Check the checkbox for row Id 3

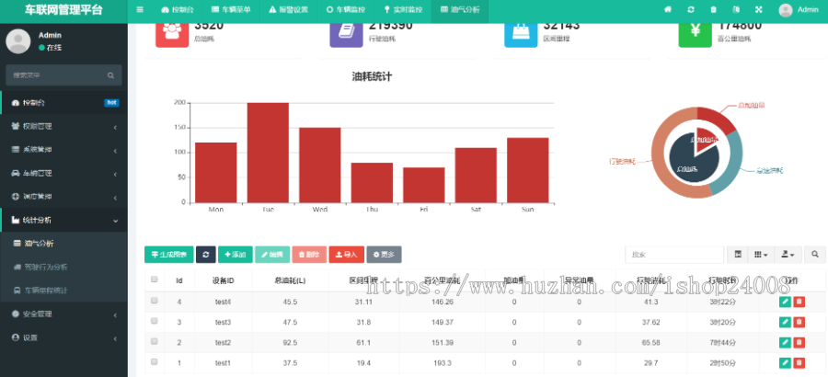pyautogui.click(x=155, y=321)
